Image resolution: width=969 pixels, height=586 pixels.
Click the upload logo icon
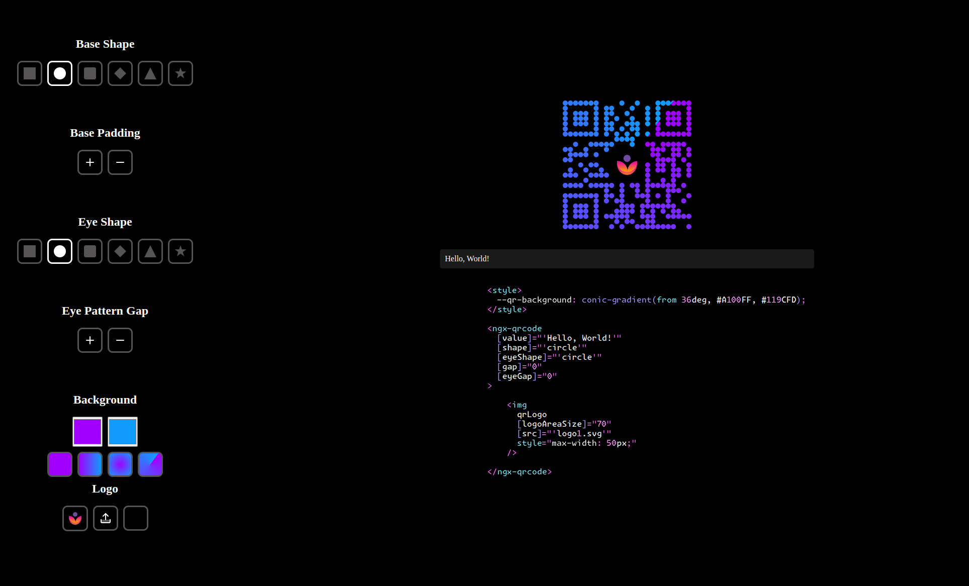(x=106, y=518)
